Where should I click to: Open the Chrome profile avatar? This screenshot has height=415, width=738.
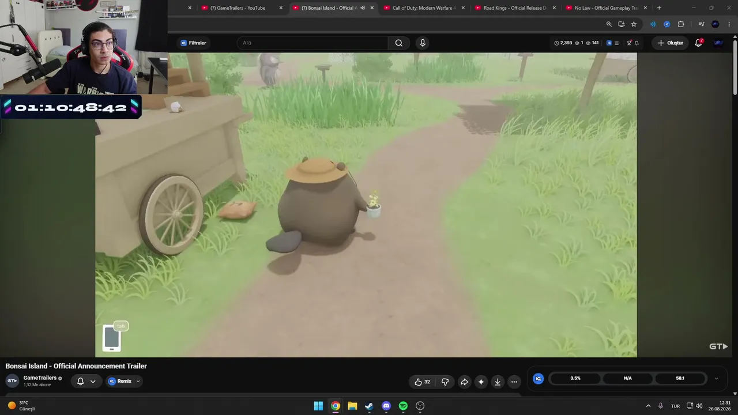coord(716,24)
